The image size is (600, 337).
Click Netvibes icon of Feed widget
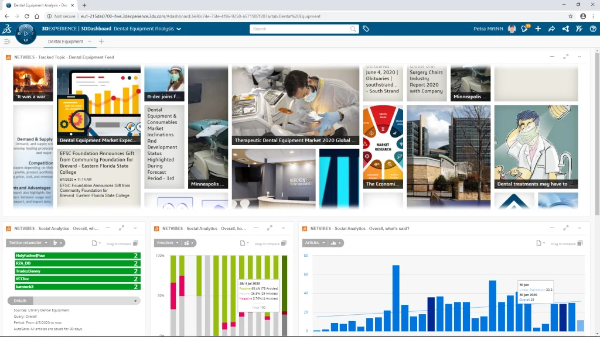tap(8, 57)
